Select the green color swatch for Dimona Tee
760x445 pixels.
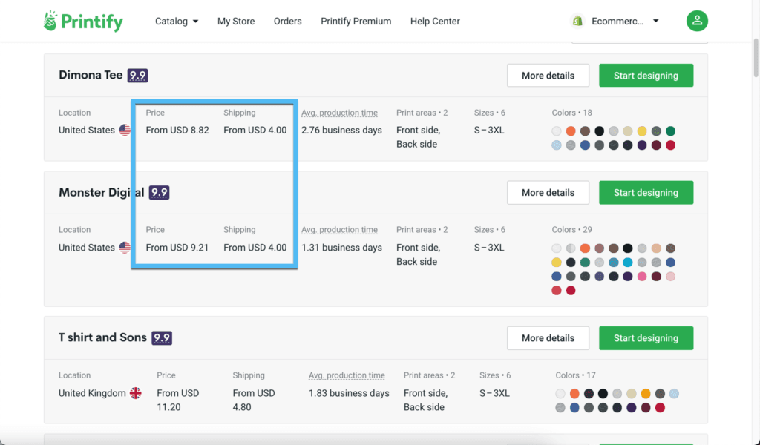click(670, 131)
